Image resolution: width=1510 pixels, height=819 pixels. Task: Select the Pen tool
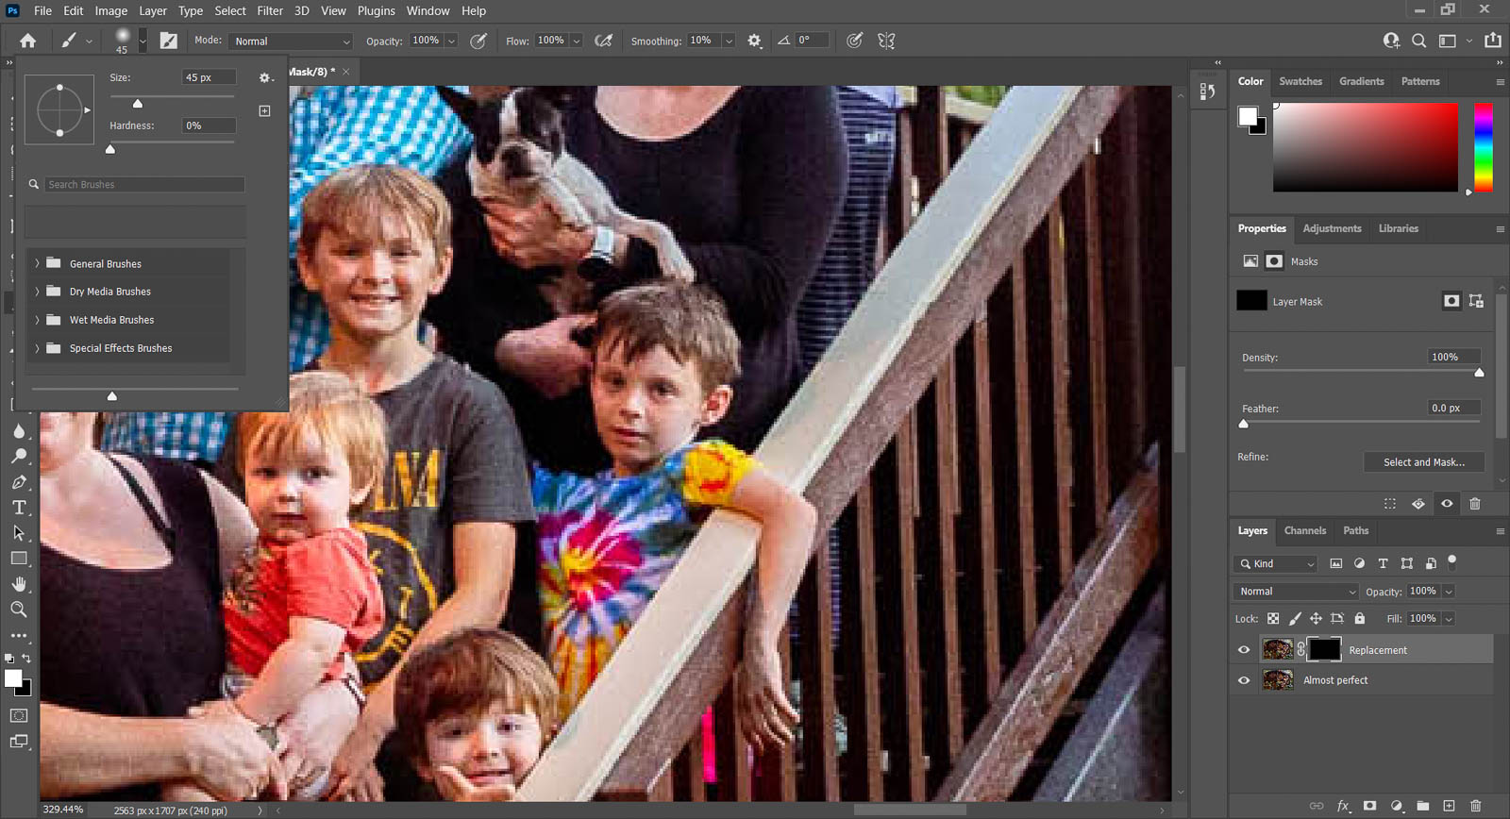point(19,482)
